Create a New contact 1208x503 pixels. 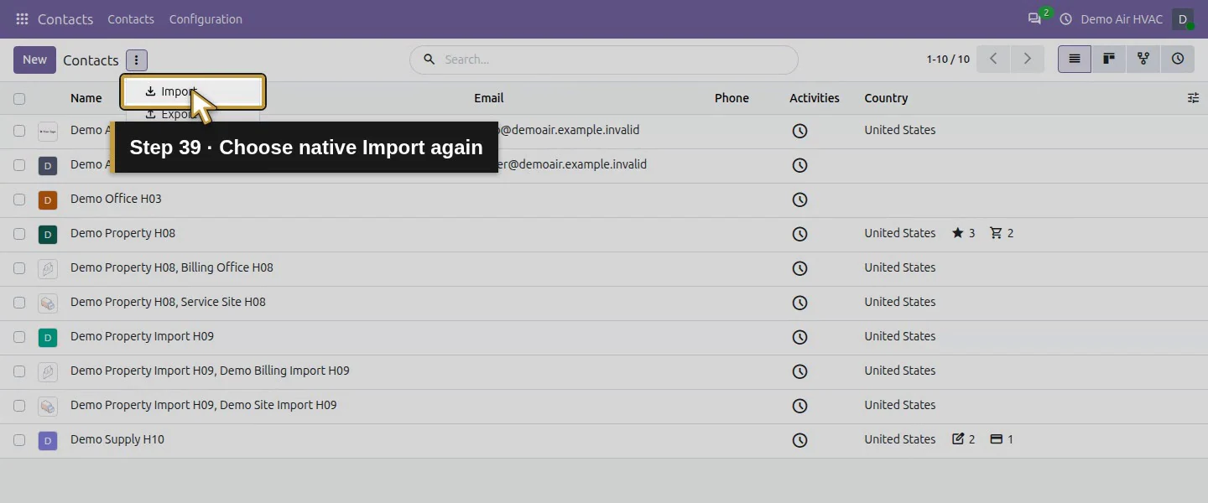click(34, 60)
